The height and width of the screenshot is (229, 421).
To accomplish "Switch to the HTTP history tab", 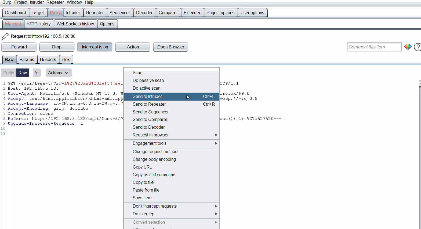I will (x=39, y=24).
